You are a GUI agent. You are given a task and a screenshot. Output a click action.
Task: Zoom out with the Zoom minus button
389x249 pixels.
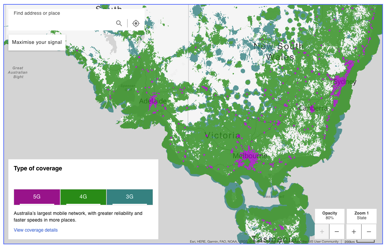pos(369,232)
